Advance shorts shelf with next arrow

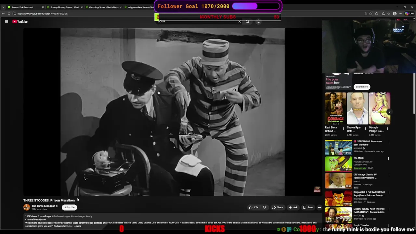pyautogui.click(x=389, y=112)
